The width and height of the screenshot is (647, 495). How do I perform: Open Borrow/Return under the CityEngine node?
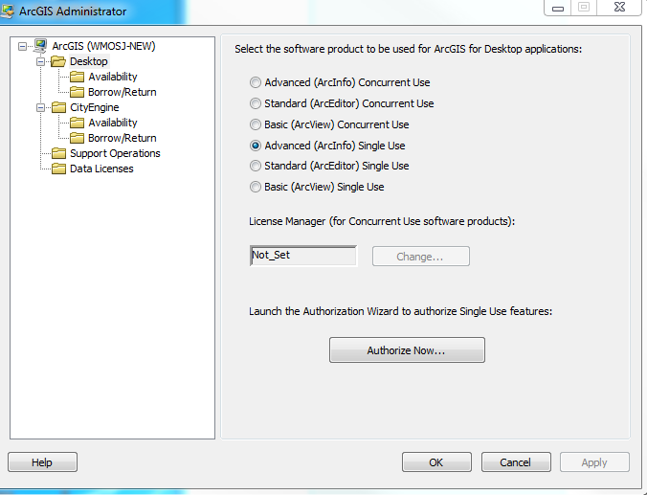coord(123,138)
